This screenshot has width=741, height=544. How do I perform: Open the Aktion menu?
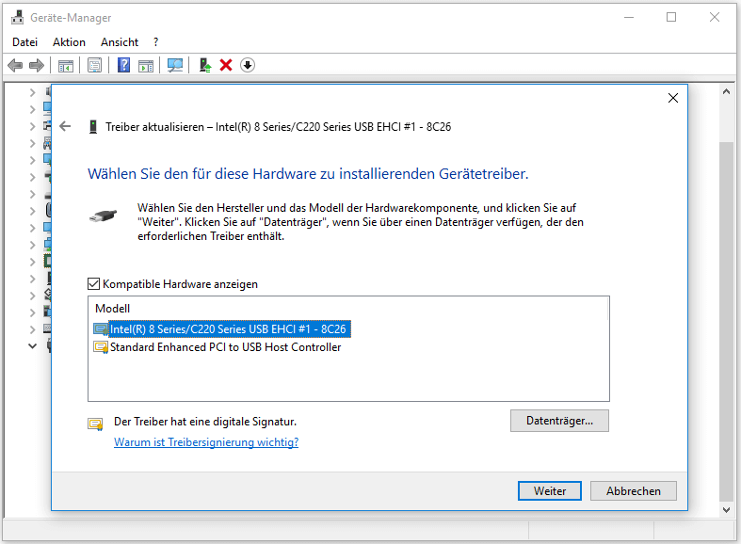pos(69,42)
